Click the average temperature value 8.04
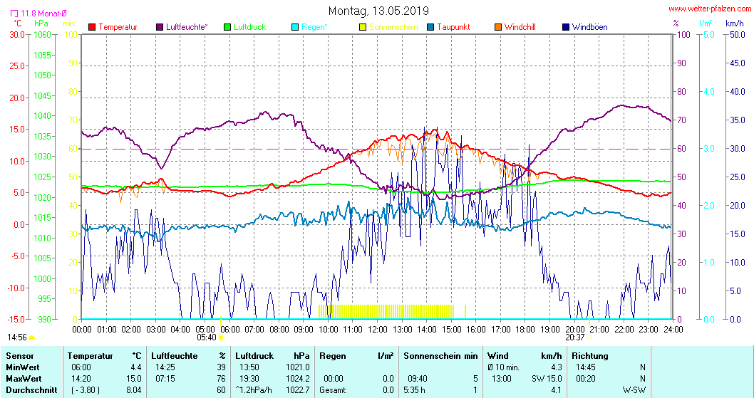The width and height of the screenshot is (754, 398). click(x=134, y=390)
